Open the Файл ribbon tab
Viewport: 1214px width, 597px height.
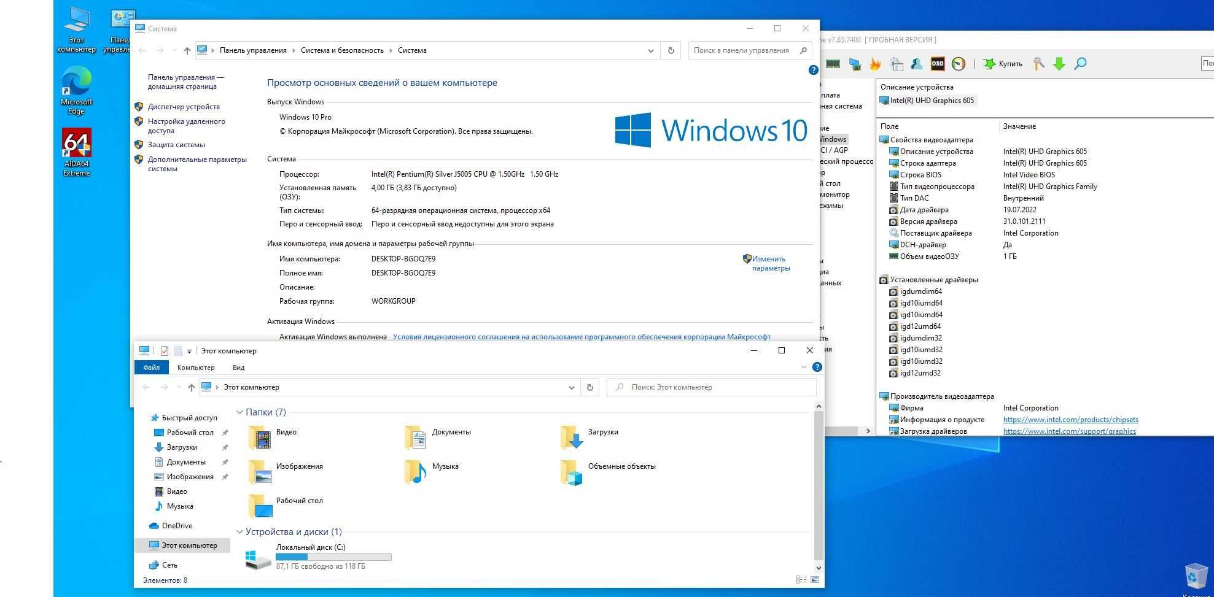(x=151, y=368)
